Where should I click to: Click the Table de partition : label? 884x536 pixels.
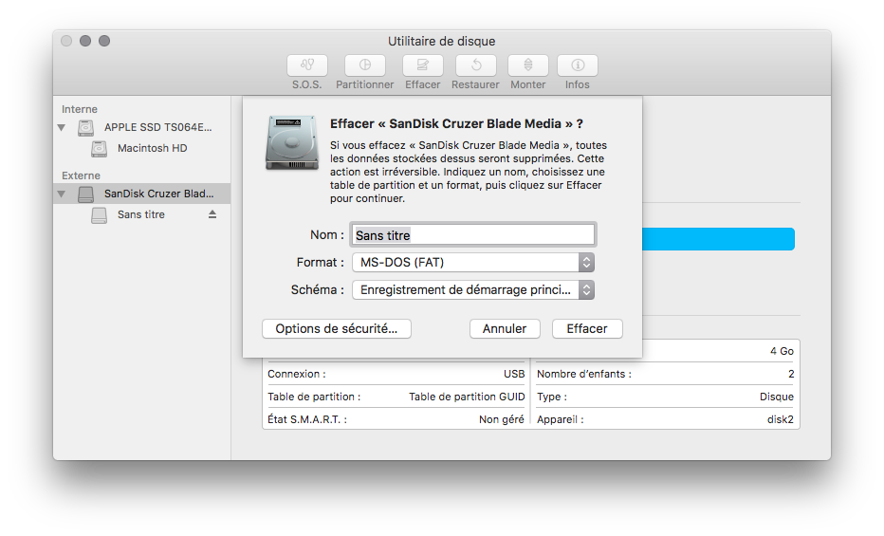pos(314,397)
